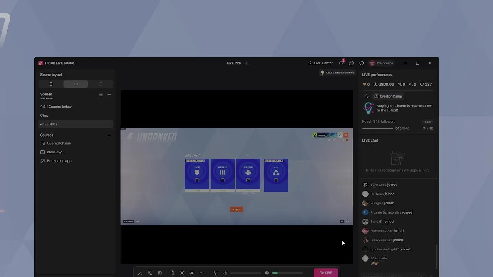Click the Full-screen app source icon
The width and height of the screenshot is (493, 277).
point(42,161)
